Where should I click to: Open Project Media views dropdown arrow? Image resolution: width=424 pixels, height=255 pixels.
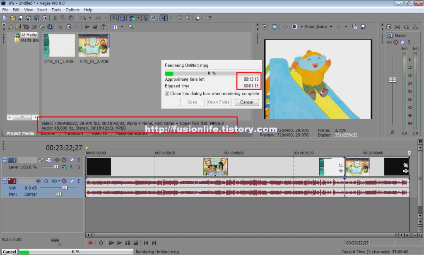pyautogui.click(x=122, y=27)
